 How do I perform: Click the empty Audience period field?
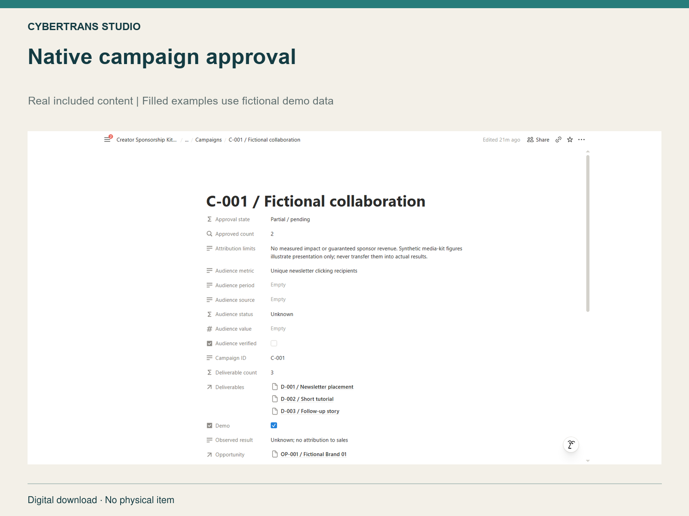278,285
